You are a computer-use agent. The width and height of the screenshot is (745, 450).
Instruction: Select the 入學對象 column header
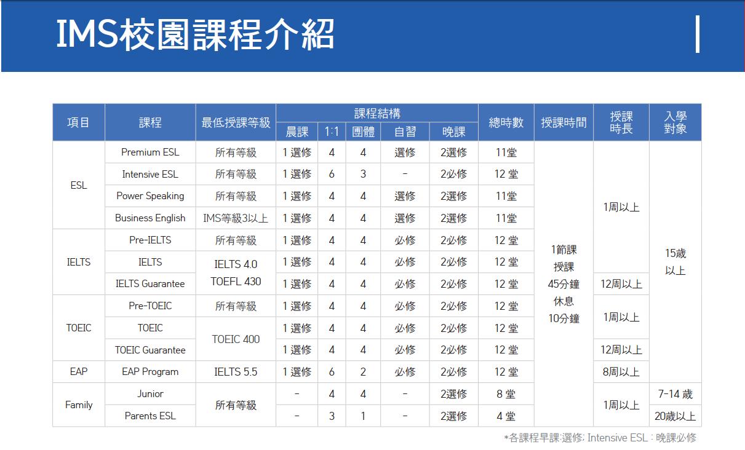675,122
